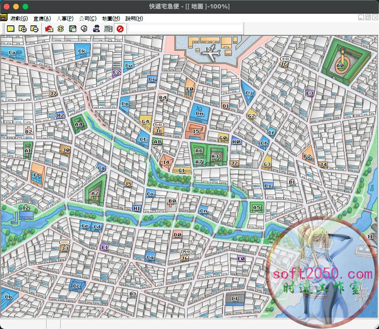
Task: Click the red prohibition stop icon
Action: 120,29
